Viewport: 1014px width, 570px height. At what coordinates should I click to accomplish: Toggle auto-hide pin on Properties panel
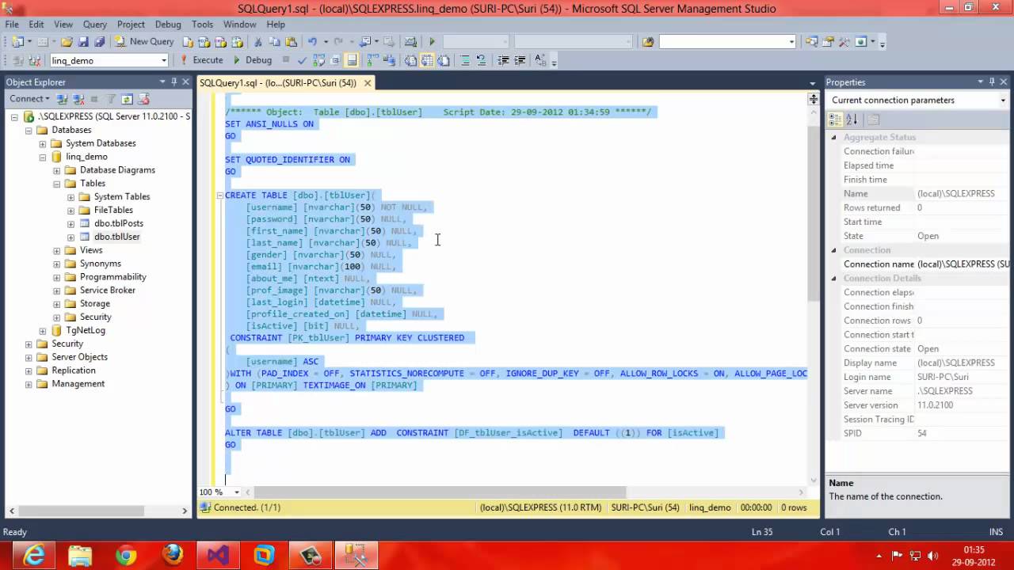pyautogui.click(x=992, y=82)
